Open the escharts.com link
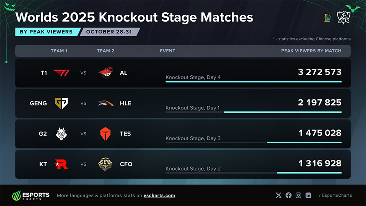This screenshot has height=206, width=366. click(x=159, y=195)
